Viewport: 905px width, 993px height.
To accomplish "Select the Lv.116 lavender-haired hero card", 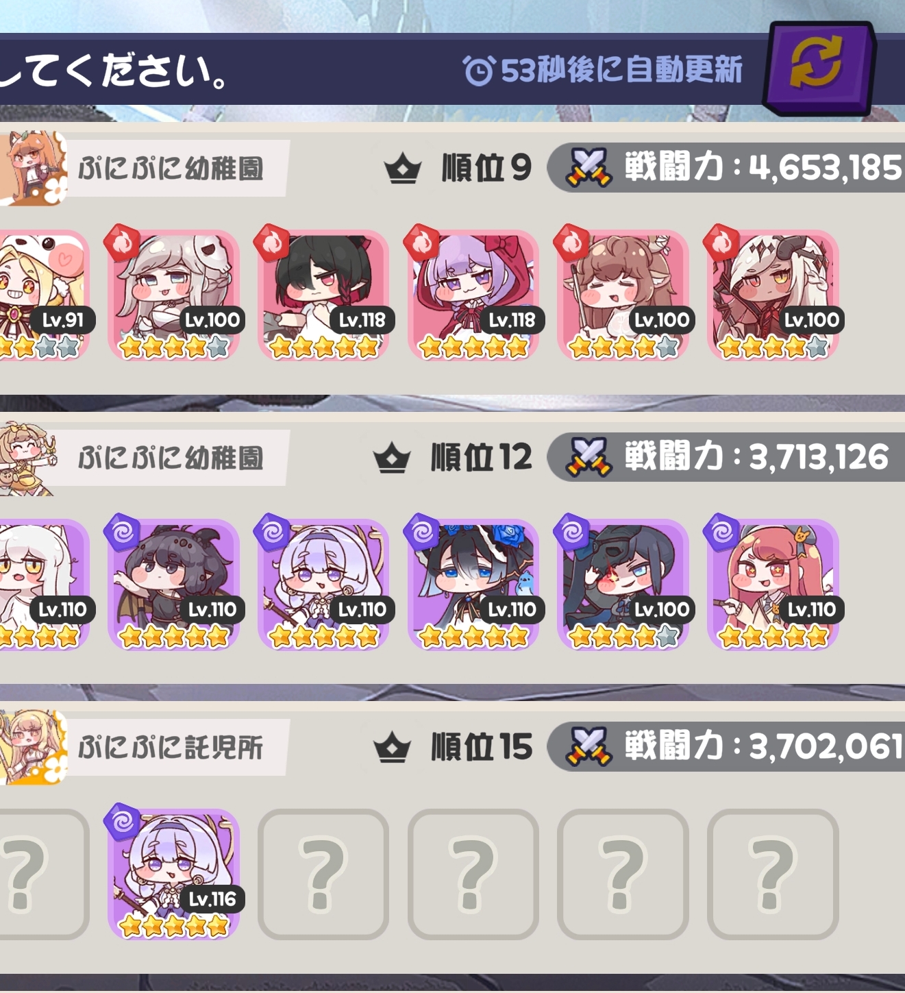I will click(173, 874).
